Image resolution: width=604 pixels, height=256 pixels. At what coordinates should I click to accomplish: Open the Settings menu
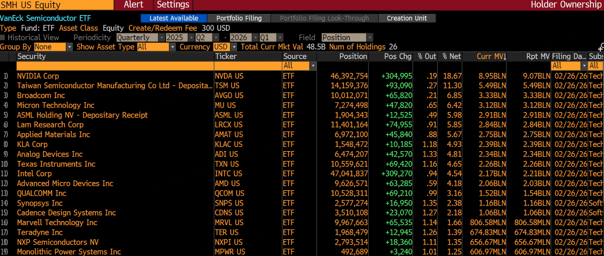click(x=173, y=5)
